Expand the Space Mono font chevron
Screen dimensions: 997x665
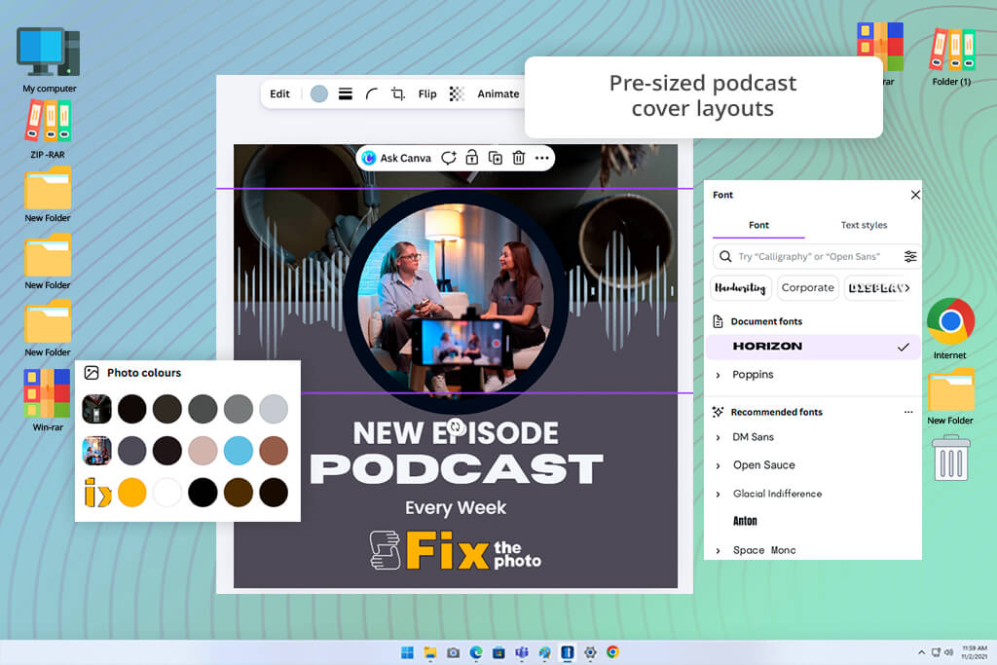(x=718, y=550)
